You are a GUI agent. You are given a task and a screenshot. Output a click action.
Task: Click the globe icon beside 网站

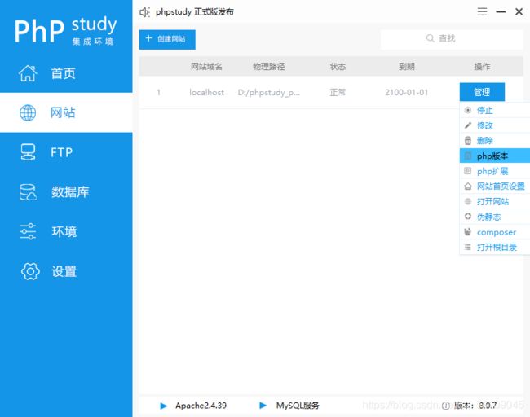click(28, 112)
